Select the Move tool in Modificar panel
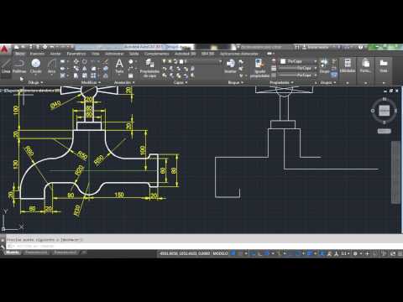 (x=76, y=61)
